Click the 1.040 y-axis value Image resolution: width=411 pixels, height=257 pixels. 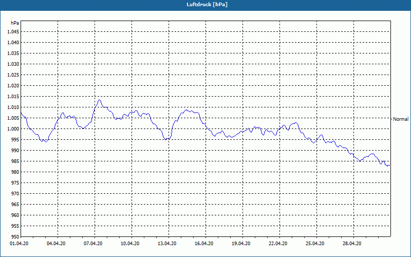[x=13, y=43]
